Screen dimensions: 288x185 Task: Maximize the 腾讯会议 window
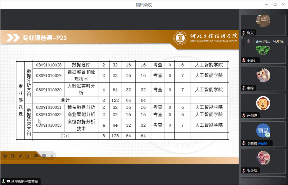[275, 4]
